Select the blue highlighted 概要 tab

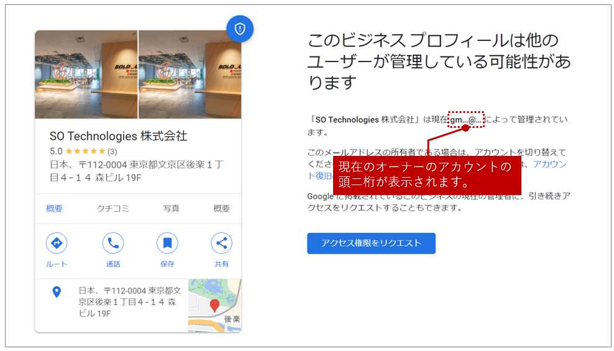point(54,209)
